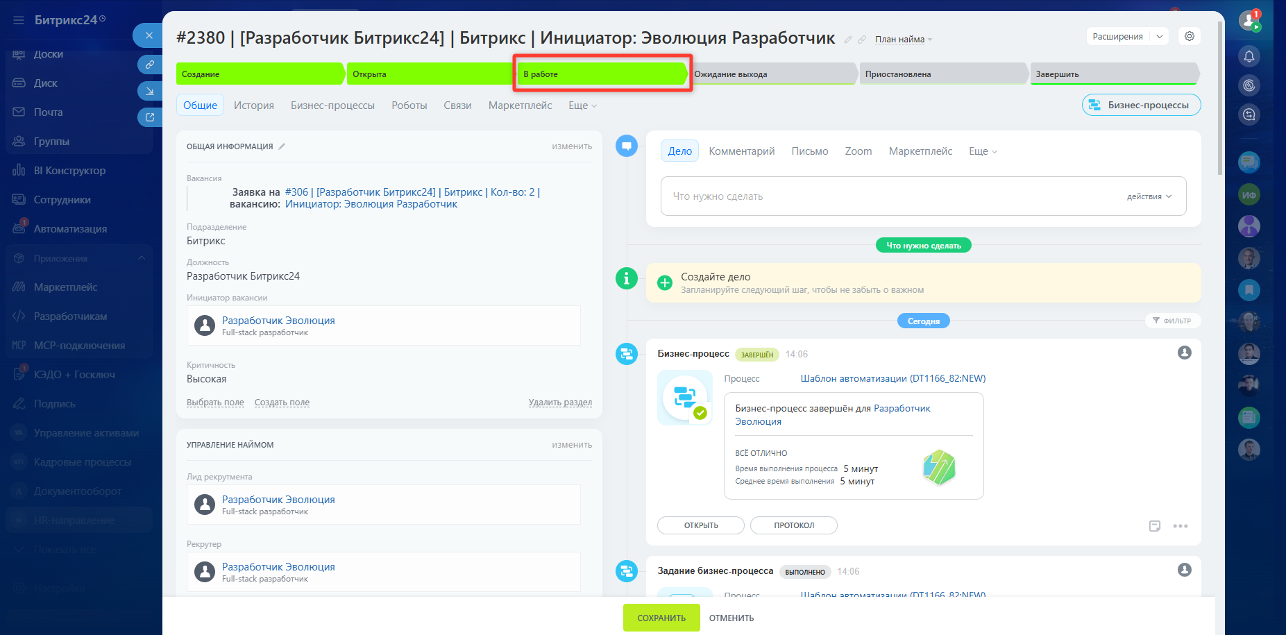Click the green plus next to Создайте дело
The width and height of the screenshot is (1286, 635).
[665, 282]
